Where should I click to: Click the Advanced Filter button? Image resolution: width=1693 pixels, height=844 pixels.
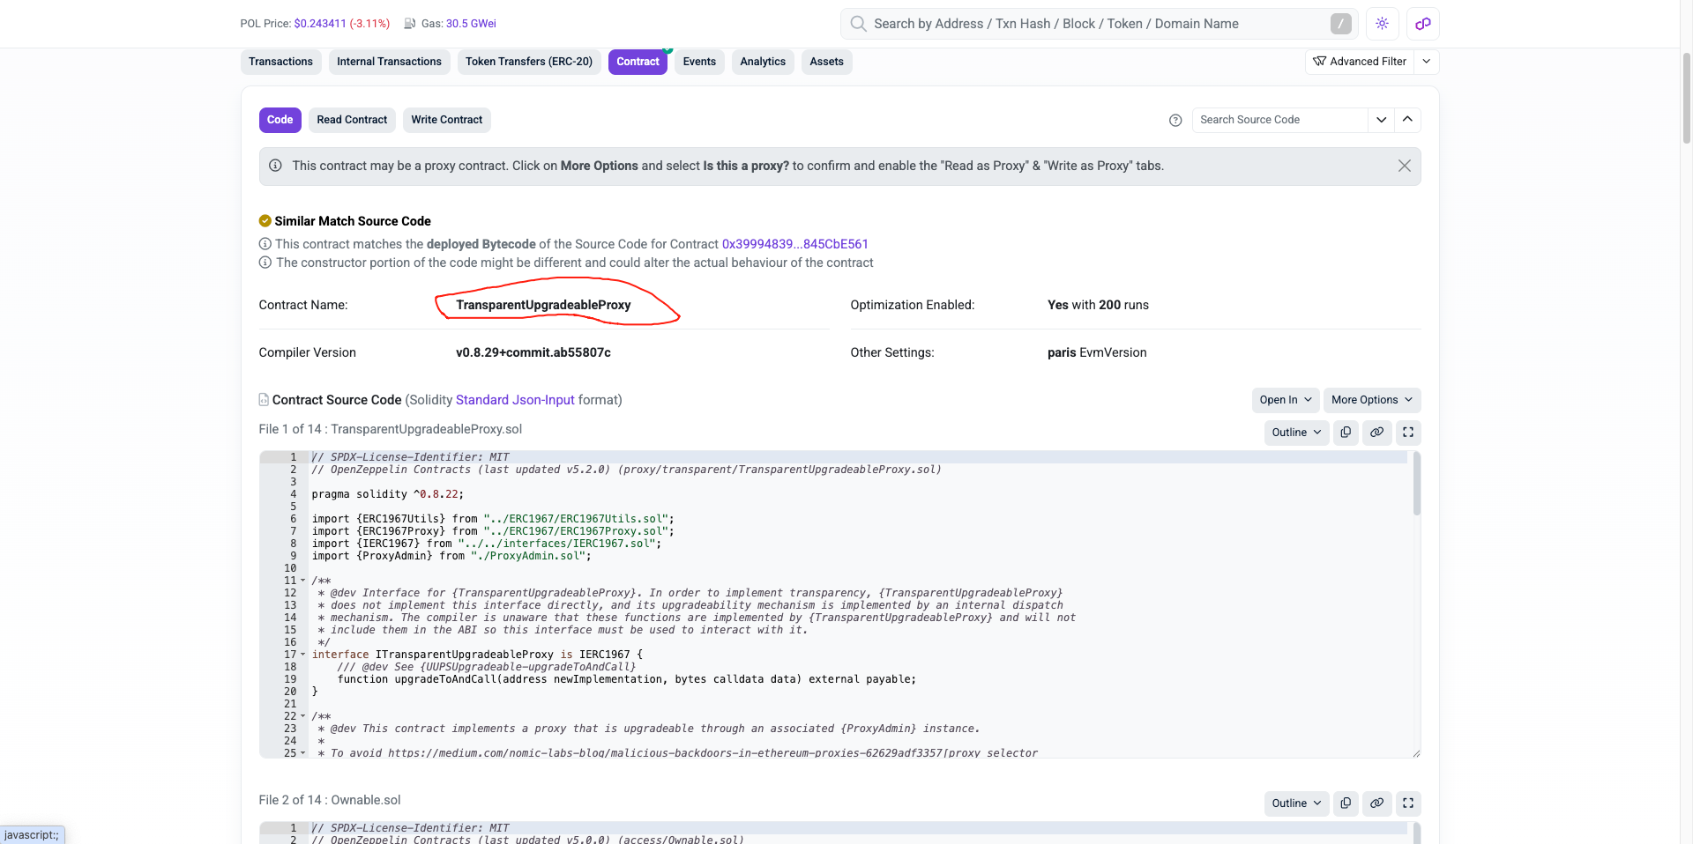click(1360, 62)
